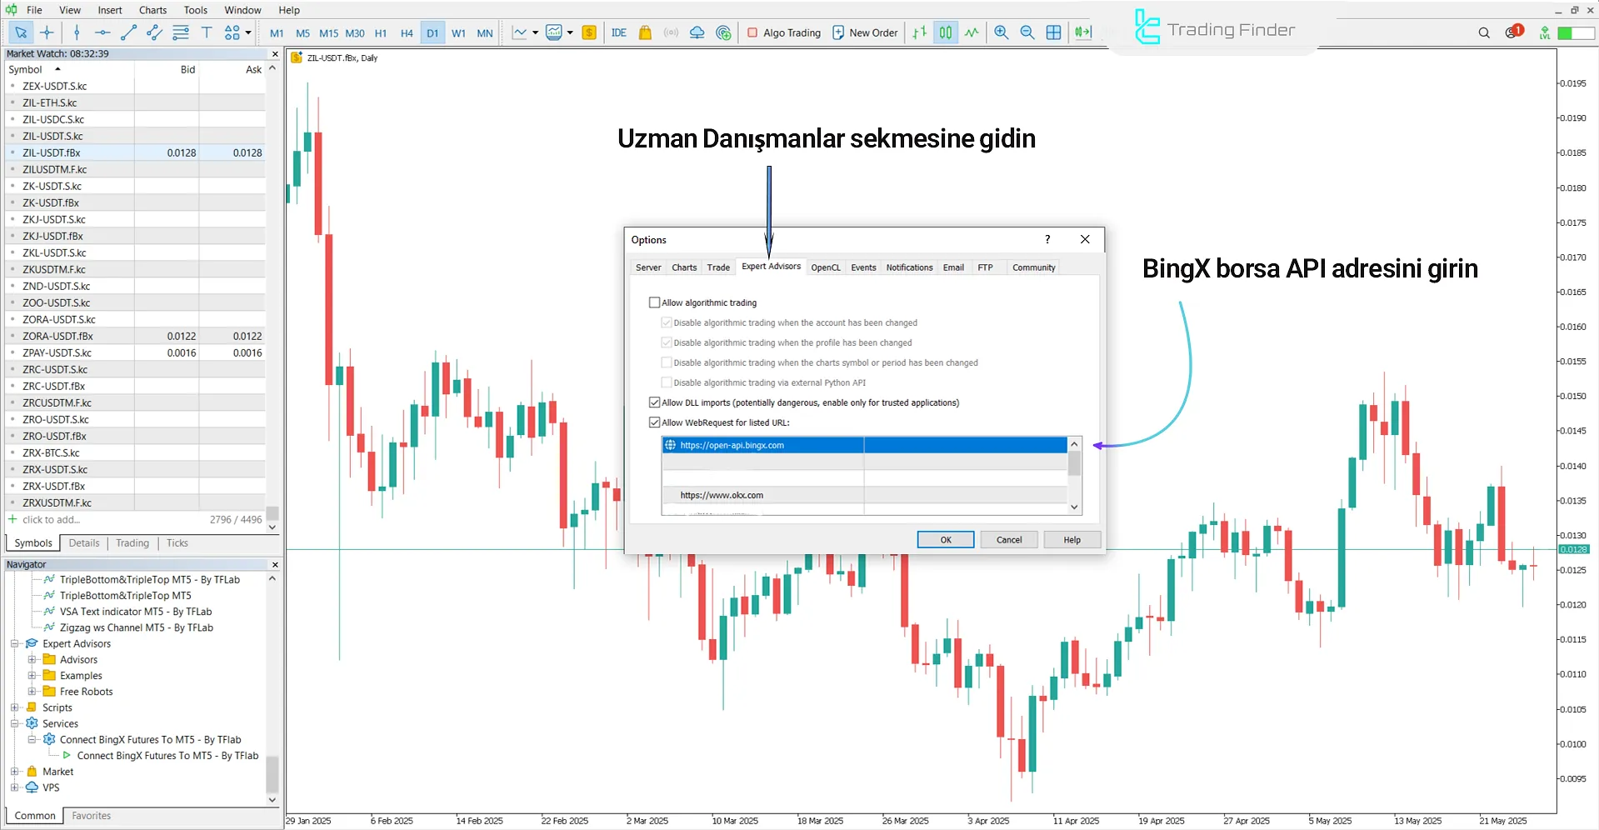This screenshot has height=830, width=1599.
Task: Open the chart type dropdown arrow
Action: pos(536,32)
